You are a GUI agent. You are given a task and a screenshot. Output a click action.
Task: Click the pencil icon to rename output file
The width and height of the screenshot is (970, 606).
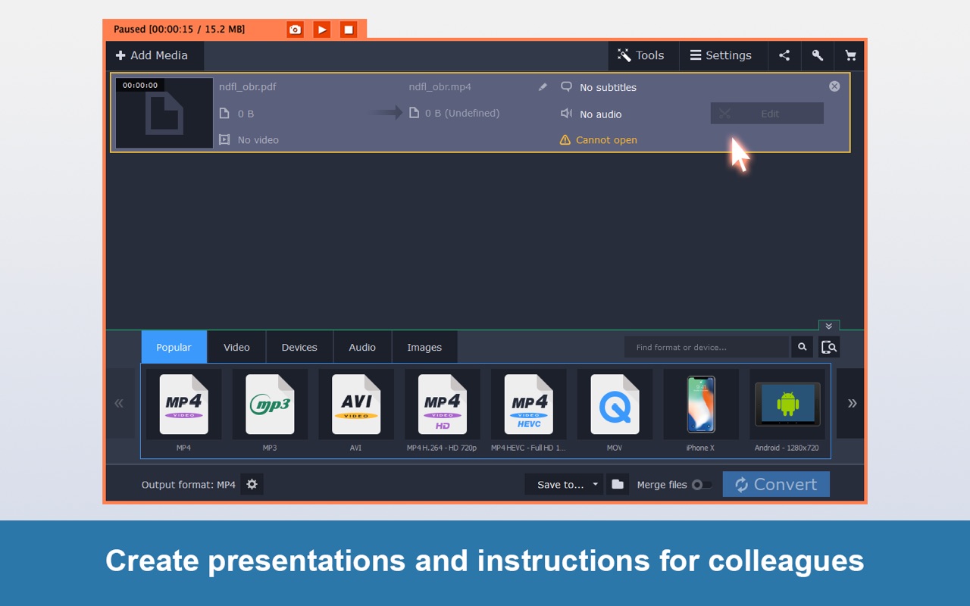543,87
